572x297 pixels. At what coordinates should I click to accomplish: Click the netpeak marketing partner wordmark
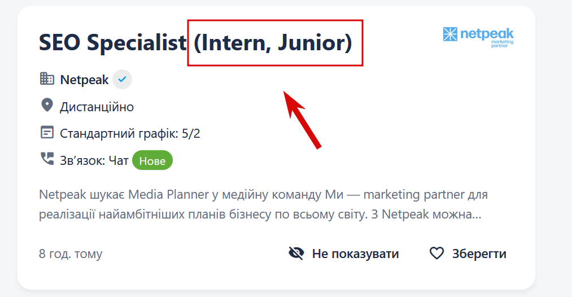pos(487,38)
